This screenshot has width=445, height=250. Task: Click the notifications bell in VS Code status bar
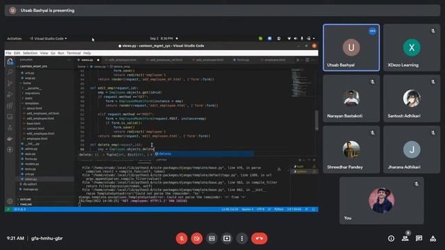click(314, 209)
